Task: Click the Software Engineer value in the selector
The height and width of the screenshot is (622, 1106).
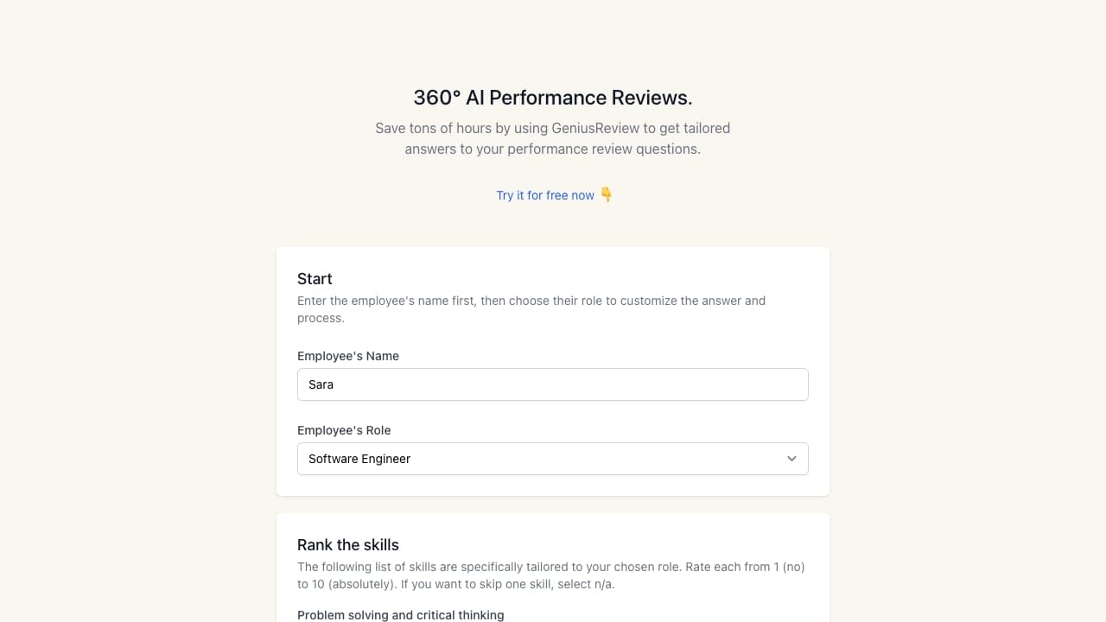Action: coord(359,459)
